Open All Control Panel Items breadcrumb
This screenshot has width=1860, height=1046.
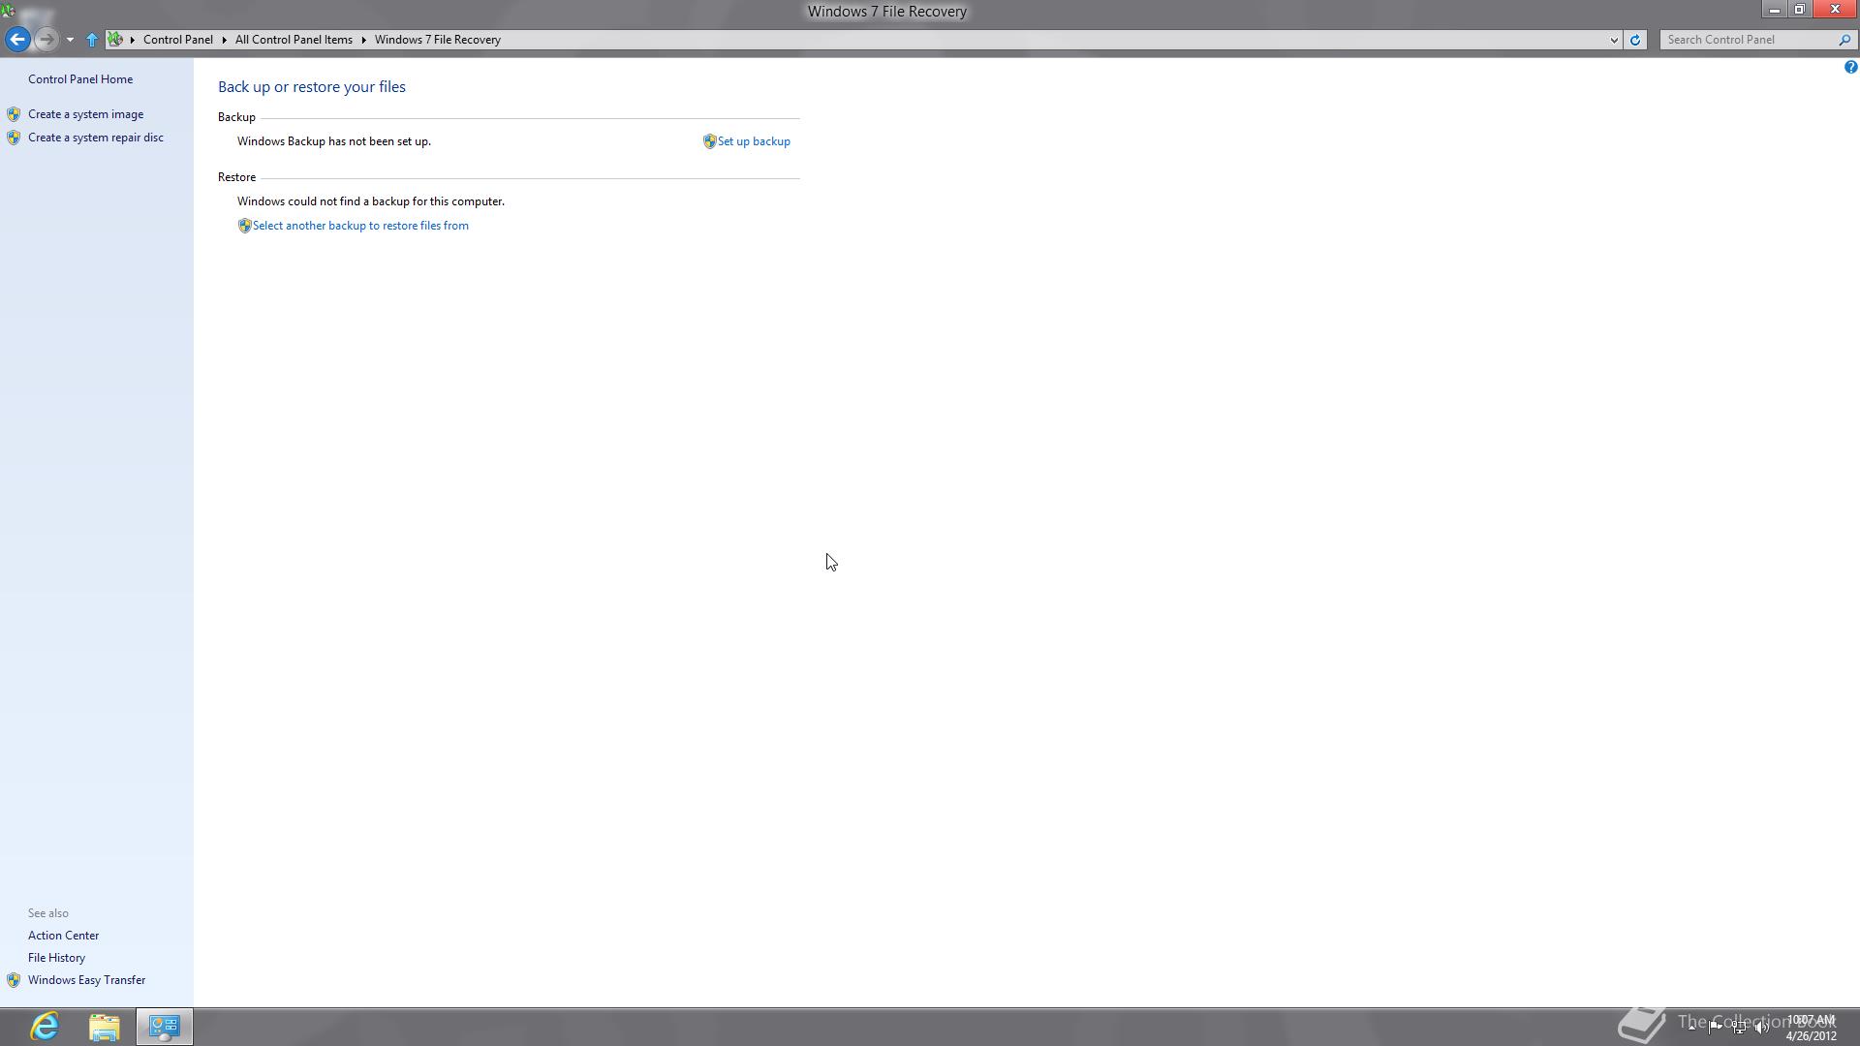[294, 40]
